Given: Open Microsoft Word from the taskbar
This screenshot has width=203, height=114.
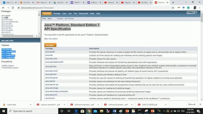Looking at the screenshot, I should pos(114,111).
